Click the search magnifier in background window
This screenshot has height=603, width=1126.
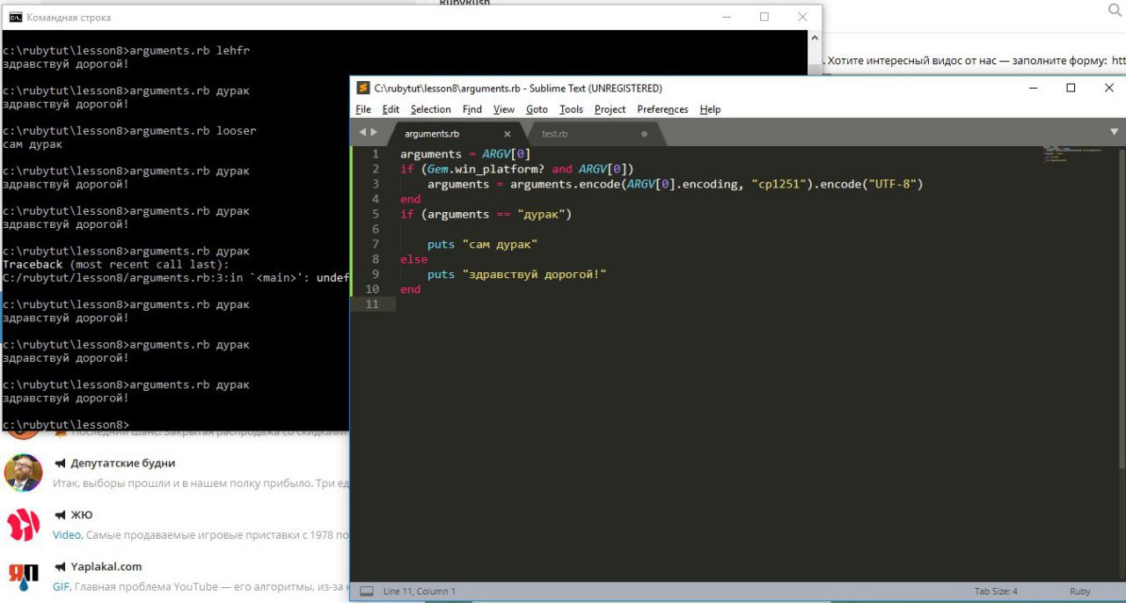point(1114,9)
